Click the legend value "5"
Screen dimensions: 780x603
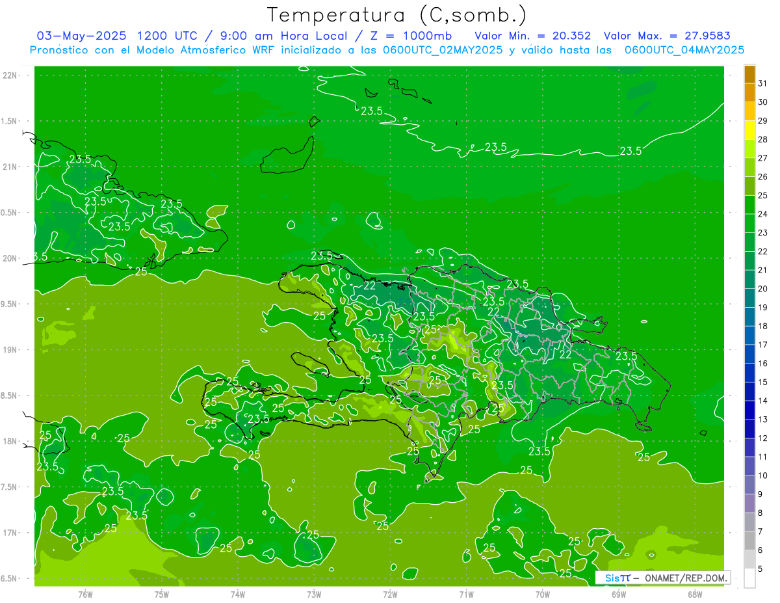click(760, 569)
